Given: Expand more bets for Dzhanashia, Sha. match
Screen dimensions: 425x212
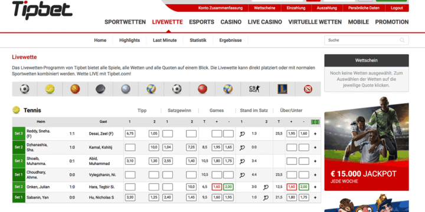Looking at the screenshot, I should coord(315,147).
